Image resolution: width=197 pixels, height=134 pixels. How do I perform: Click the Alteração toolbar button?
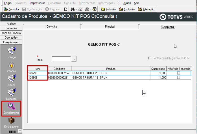pos(146,9)
